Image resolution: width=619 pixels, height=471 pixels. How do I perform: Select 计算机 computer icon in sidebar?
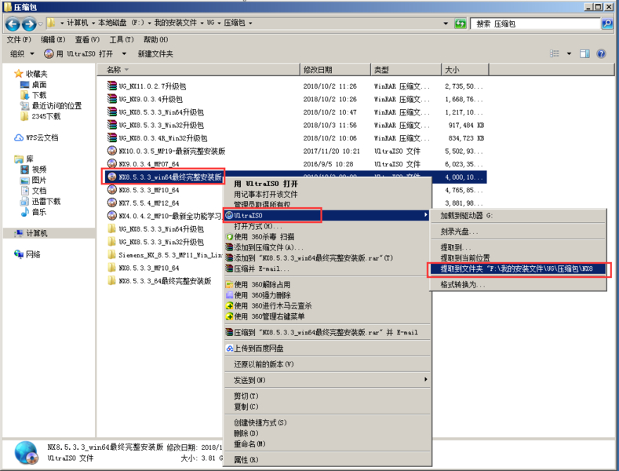pos(19,233)
